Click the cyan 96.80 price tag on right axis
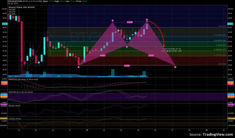Viewport: 235px width, 138px height. [230, 24]
